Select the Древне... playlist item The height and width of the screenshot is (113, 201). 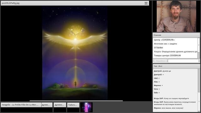60,105
